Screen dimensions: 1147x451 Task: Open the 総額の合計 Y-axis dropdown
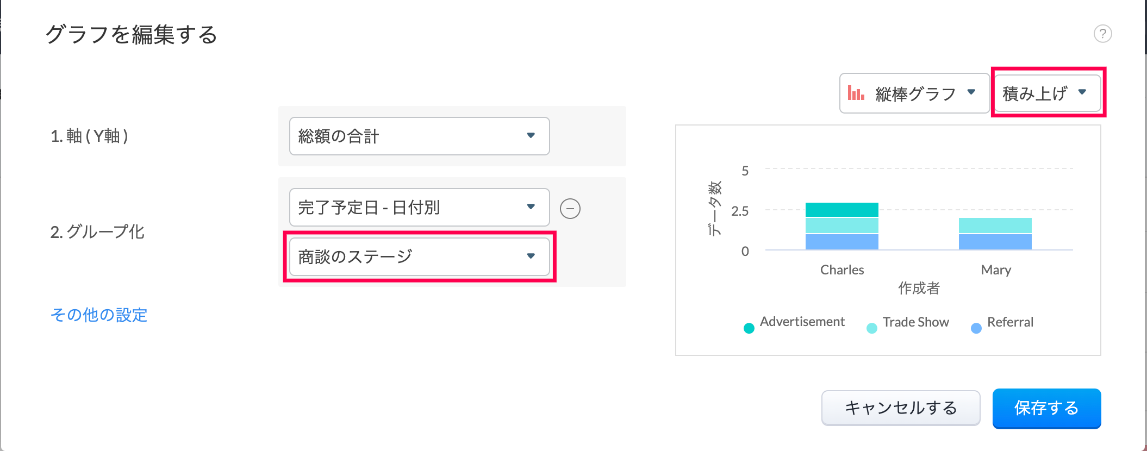(419, 136)
